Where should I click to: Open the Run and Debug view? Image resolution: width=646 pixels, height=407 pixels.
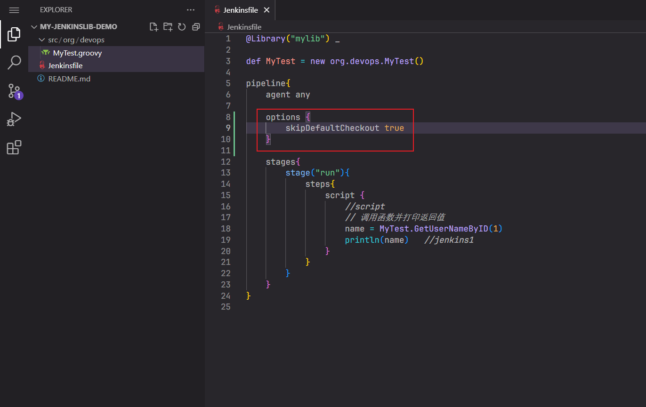(14, 119)
